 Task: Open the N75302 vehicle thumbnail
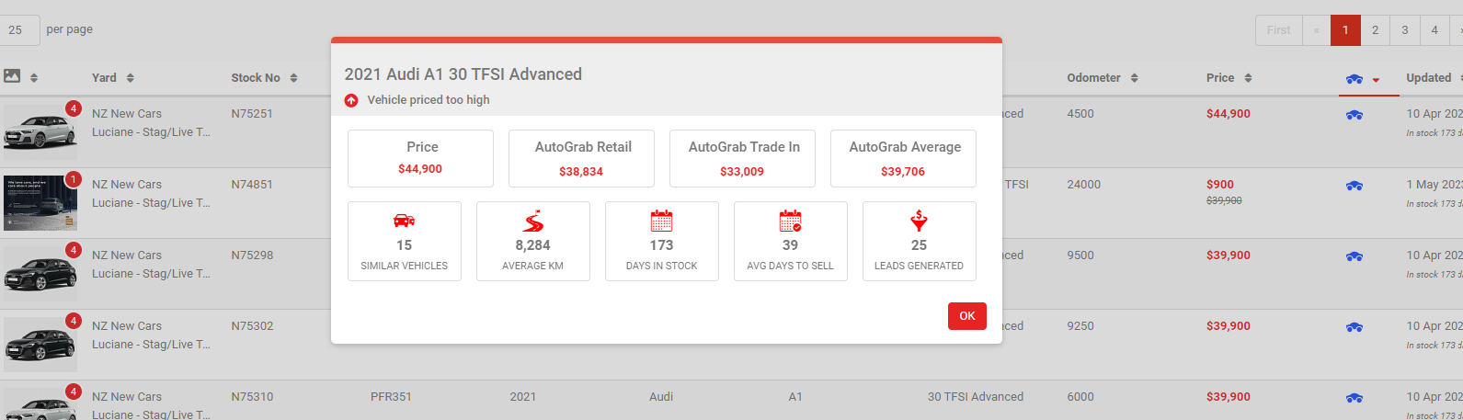point(40,344)
